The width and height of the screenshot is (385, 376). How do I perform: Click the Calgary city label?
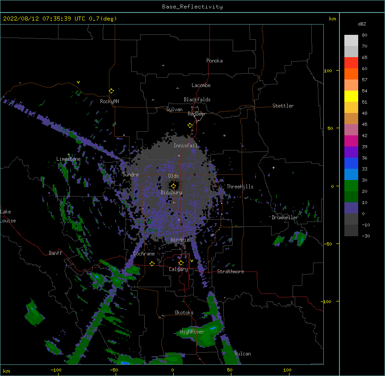[178, 269]
